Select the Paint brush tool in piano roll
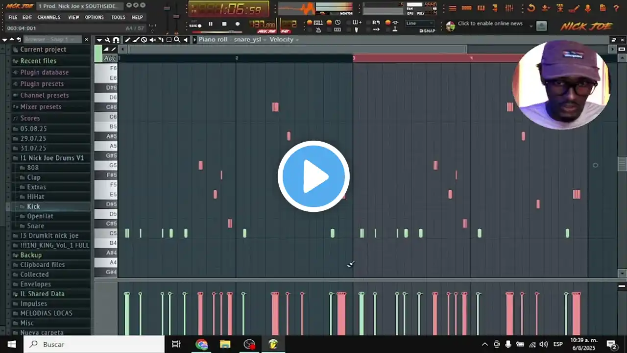 (136, 40)
